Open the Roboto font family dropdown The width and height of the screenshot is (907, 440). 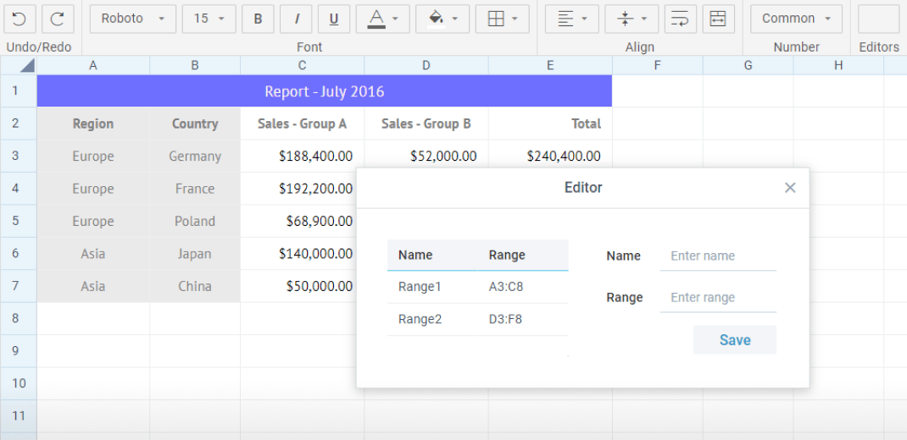pyautogui.click(x=133, y=19)
